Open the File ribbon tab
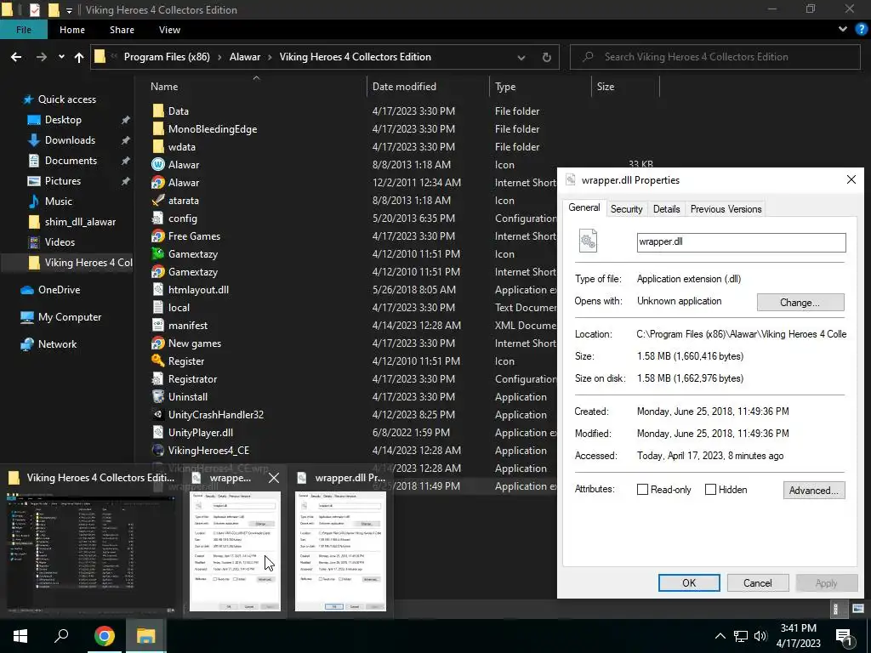 (24, 30)
